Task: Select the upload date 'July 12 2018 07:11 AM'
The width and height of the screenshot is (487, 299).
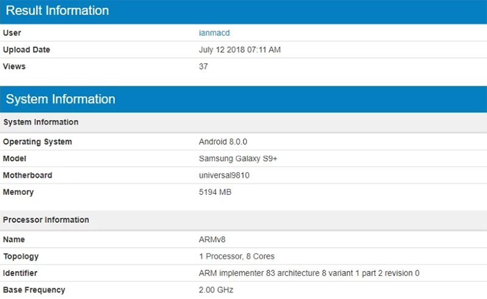Action: (240, 50)
